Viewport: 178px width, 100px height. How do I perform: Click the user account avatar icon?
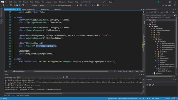[x=159, y=2]
